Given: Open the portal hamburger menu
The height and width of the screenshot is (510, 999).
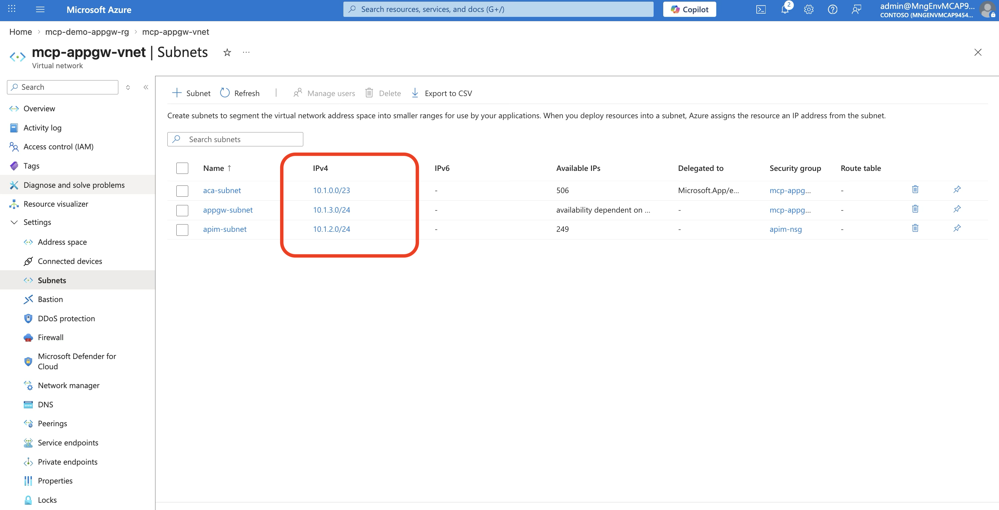Looking at the screenshot, I should coord(40,9).
